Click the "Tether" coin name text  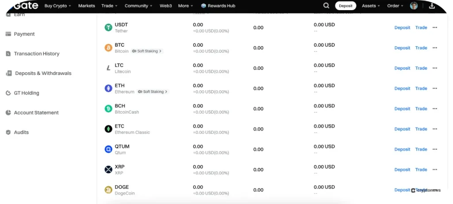(x=121, y=31)
